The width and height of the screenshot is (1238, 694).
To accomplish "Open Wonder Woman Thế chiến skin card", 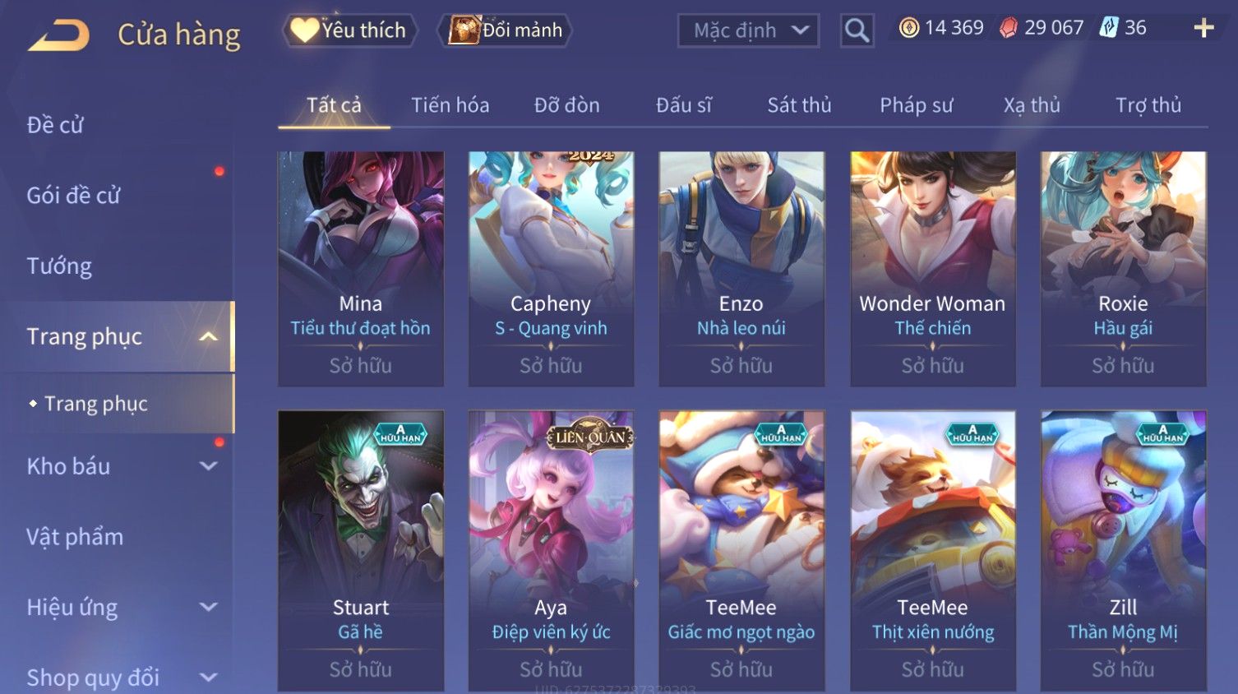I will (933, 269).
